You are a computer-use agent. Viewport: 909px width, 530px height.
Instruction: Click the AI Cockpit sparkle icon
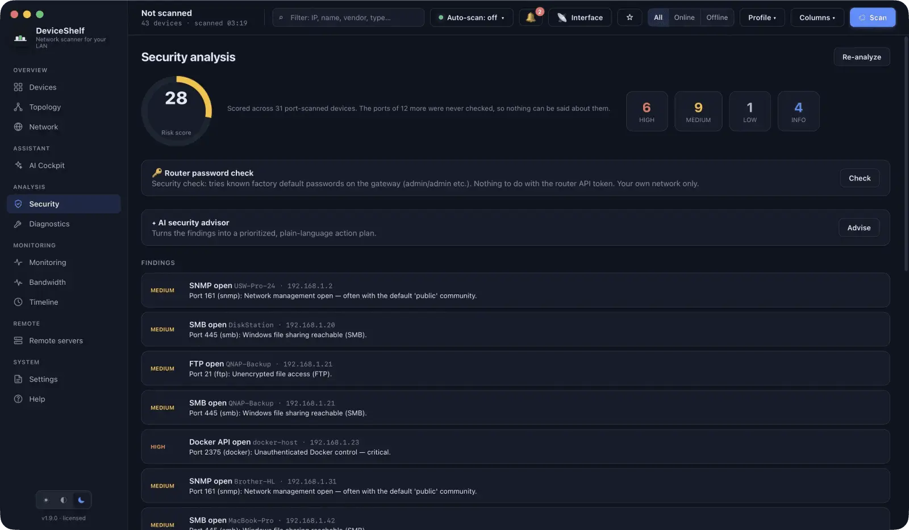(18, 166)
